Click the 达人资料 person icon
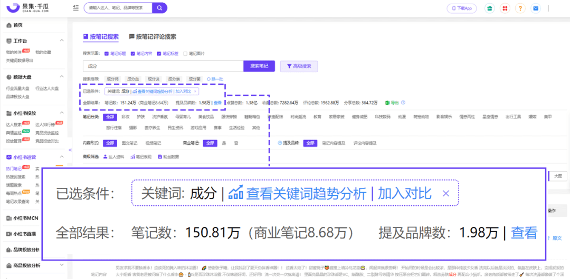The width and height of the screenshot is (570, 279). coord(105,157)
